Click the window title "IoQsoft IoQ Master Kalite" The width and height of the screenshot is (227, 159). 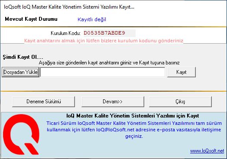coord(69,7)
